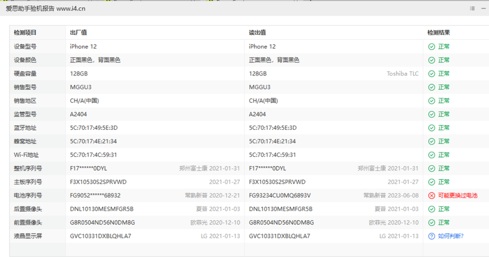Click the 读出值 column header

pos(258,33)
